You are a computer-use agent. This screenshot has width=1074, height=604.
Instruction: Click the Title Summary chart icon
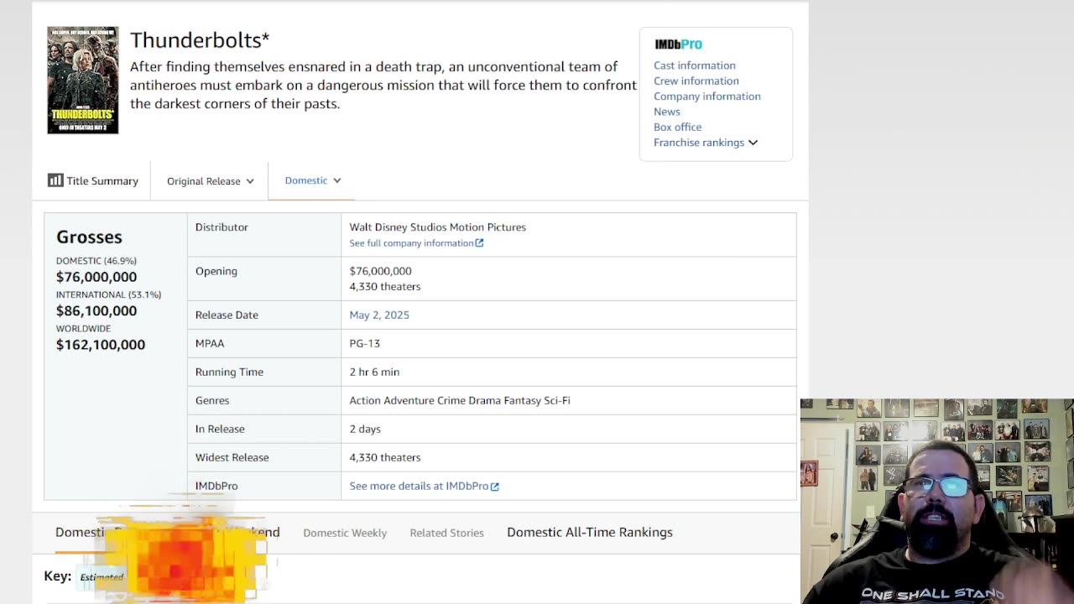pos(55,180)
